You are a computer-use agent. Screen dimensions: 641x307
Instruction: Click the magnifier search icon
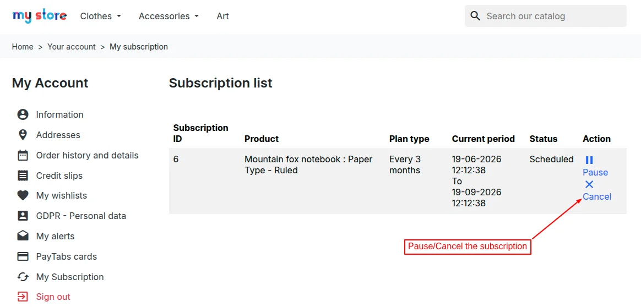pyautogui.click(x=475, y=16)
